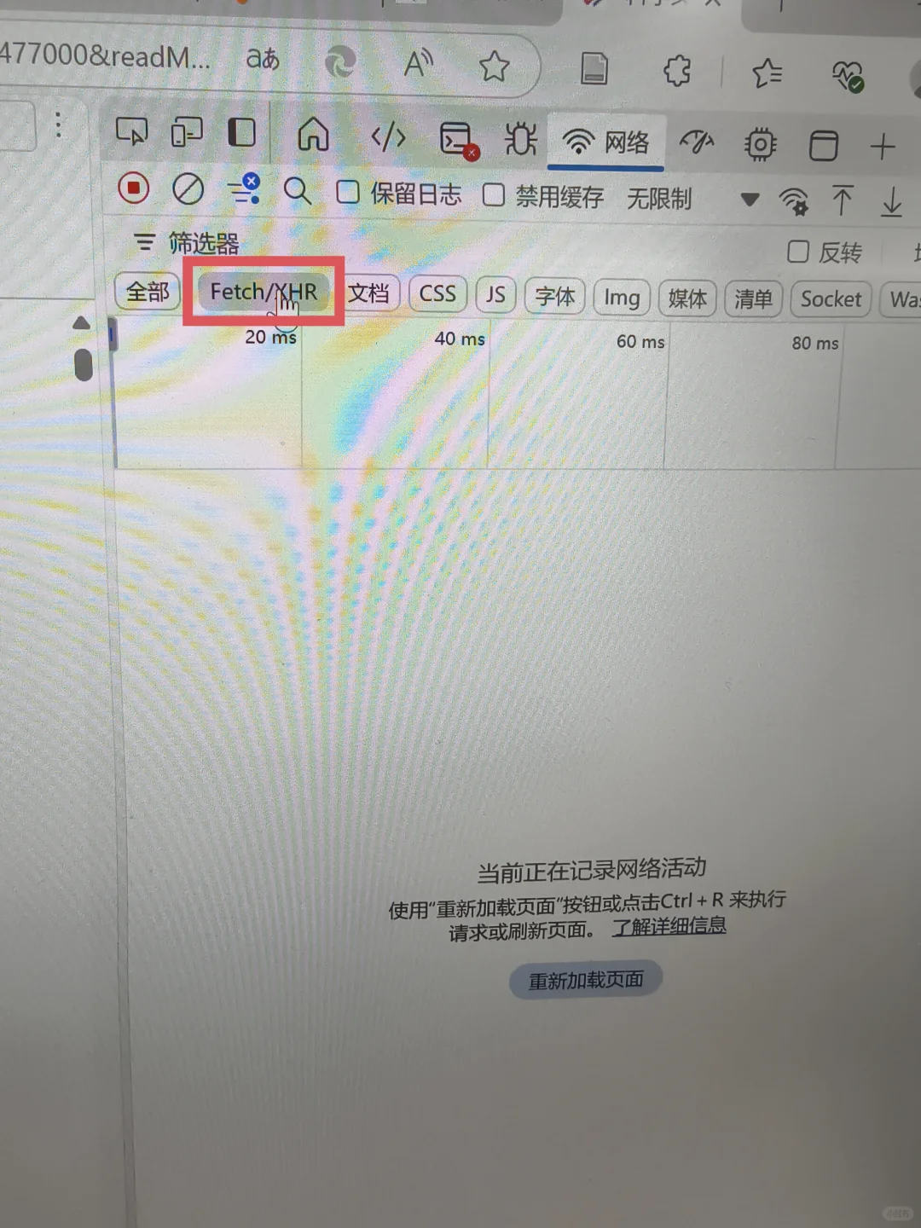
Task: Open the 无限制 throttling dropdown
Action: click(x=693, y=200)
